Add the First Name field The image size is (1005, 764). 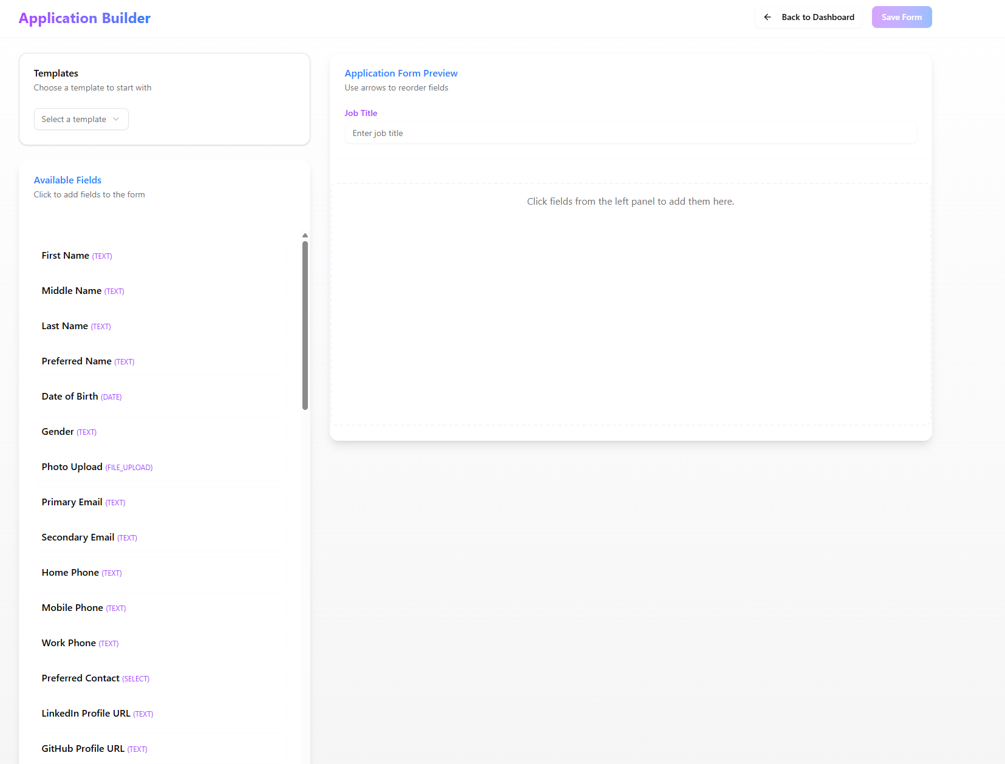tap(160, 256)
